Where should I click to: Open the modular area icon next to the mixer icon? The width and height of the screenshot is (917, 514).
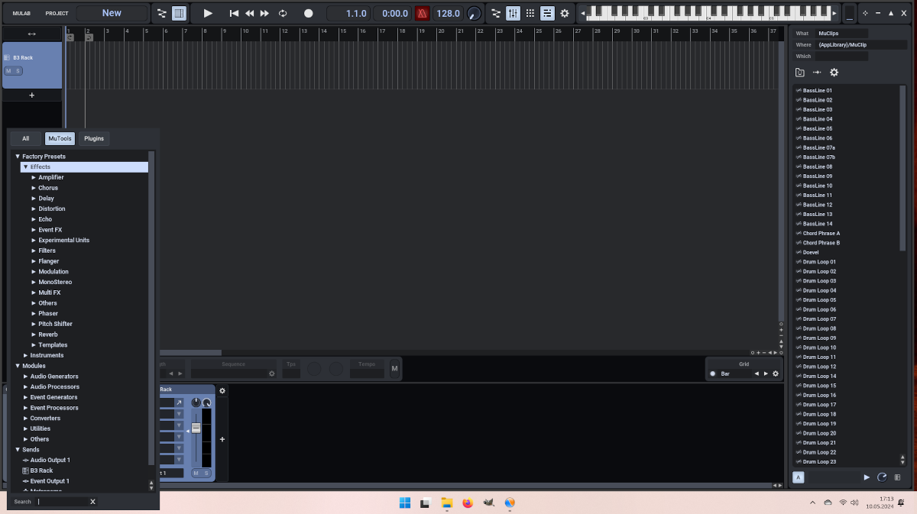[x=496, y=13]
